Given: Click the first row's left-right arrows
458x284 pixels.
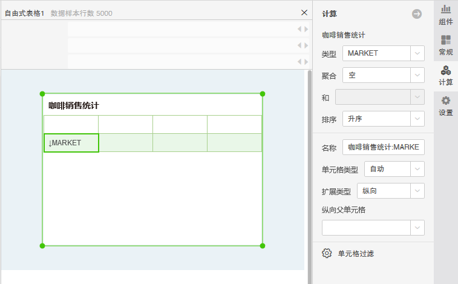Looking at the screenshot, I should click(x=303, y=29).
